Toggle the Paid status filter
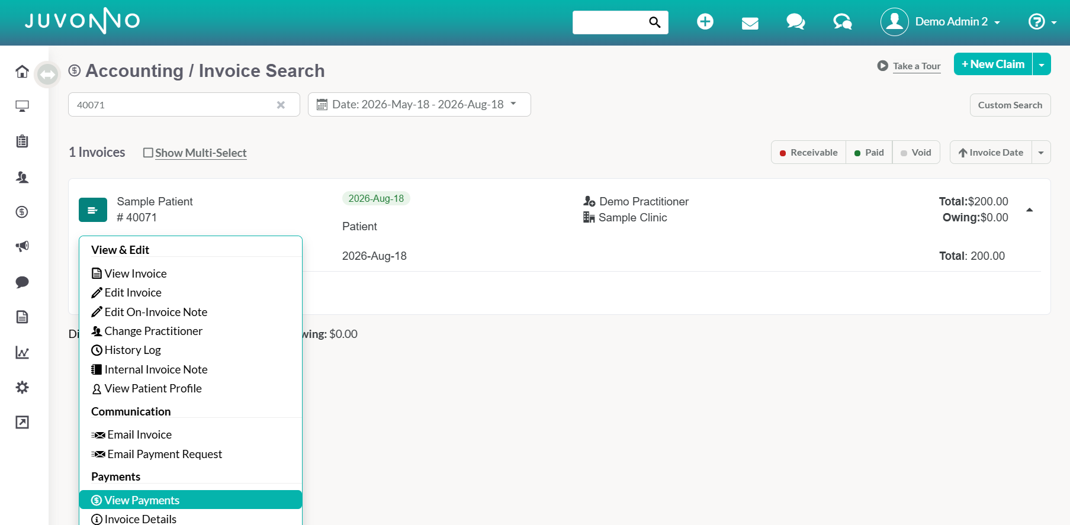The width and height of the screenshot is (1070, 525). tap(869, 152)
